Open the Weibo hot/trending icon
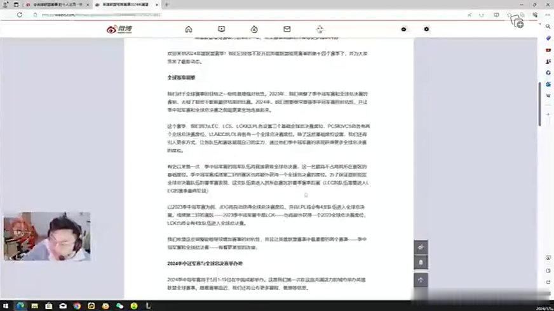Screen dimensions: 554x311 pyautogui.click(x=254, y=29)
